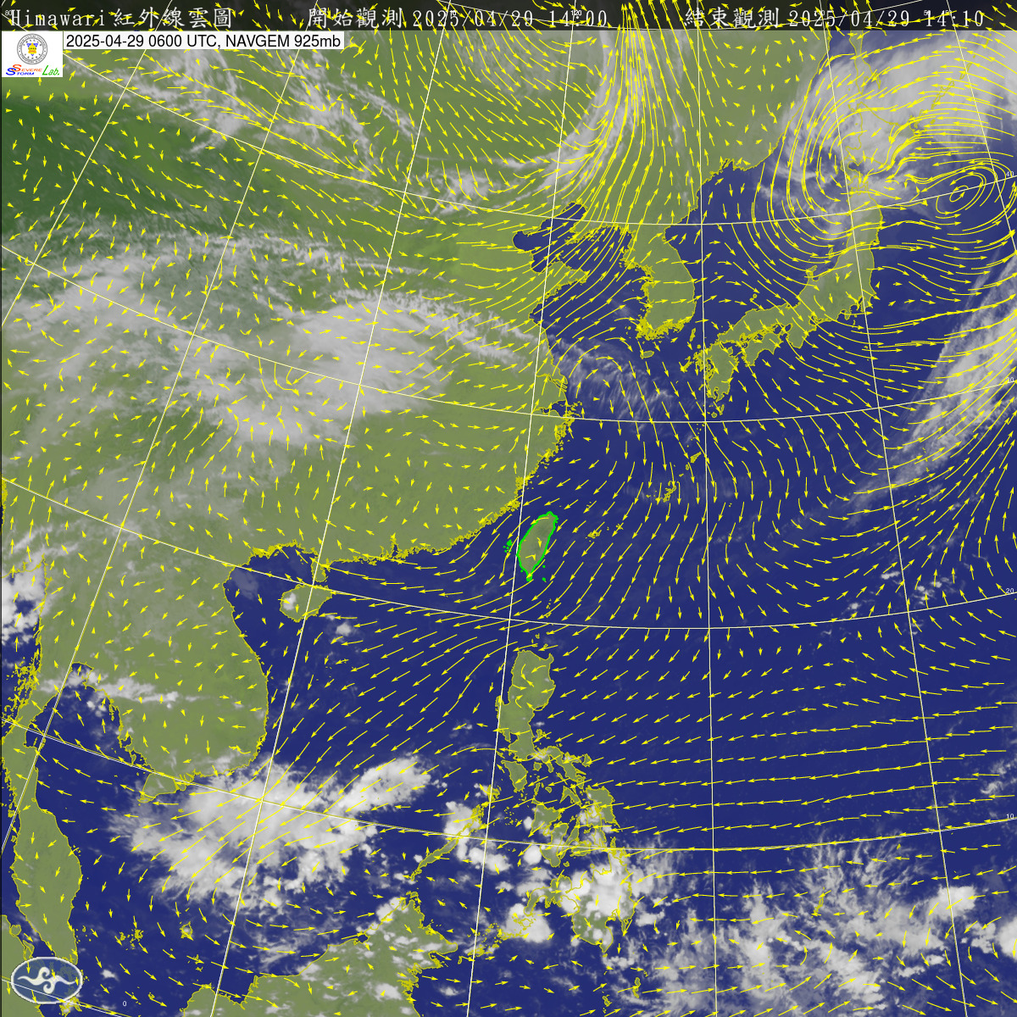This screenshot has width=1017, height=1017.
Task: Click the '開始觀測 2025/04/29 14:00' timestamp
Action: click(x=457, y=17)
